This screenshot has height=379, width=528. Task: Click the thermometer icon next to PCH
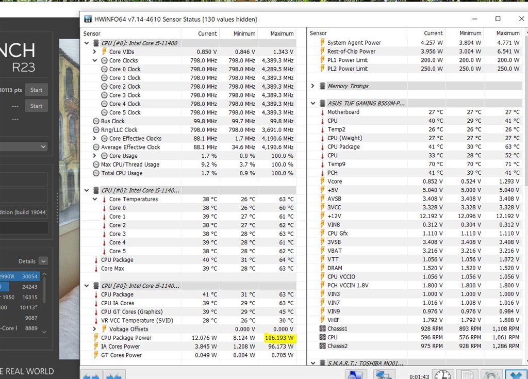click(x=322, y=173)
